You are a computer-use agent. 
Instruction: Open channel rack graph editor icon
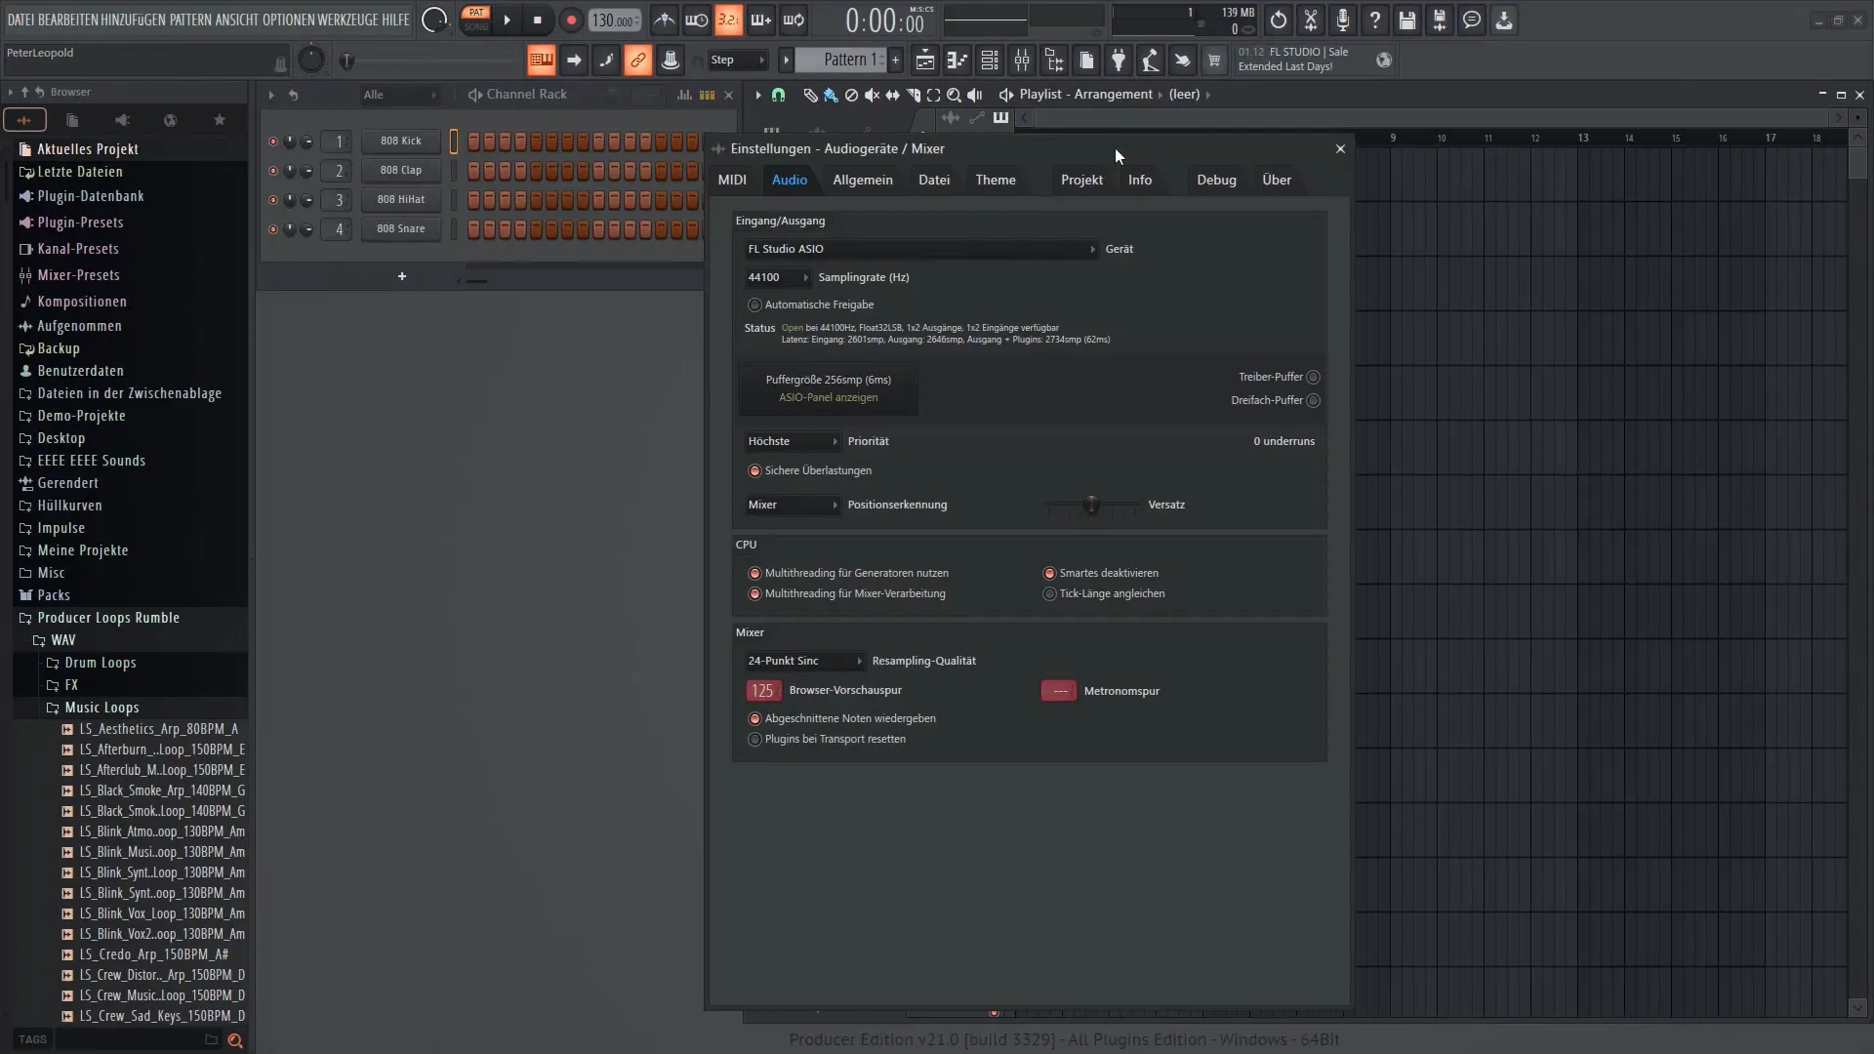(x=684, y=95)
